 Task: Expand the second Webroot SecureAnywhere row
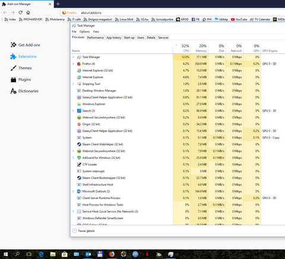click(x=73, y=151)
